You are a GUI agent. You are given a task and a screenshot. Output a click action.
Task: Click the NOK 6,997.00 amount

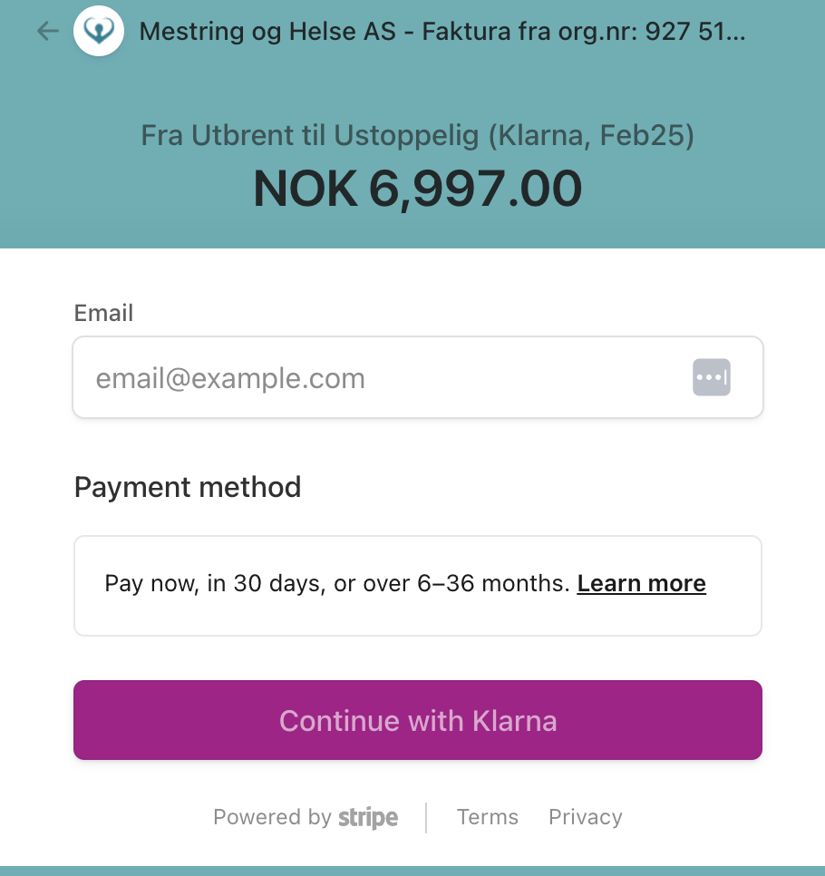417,189
